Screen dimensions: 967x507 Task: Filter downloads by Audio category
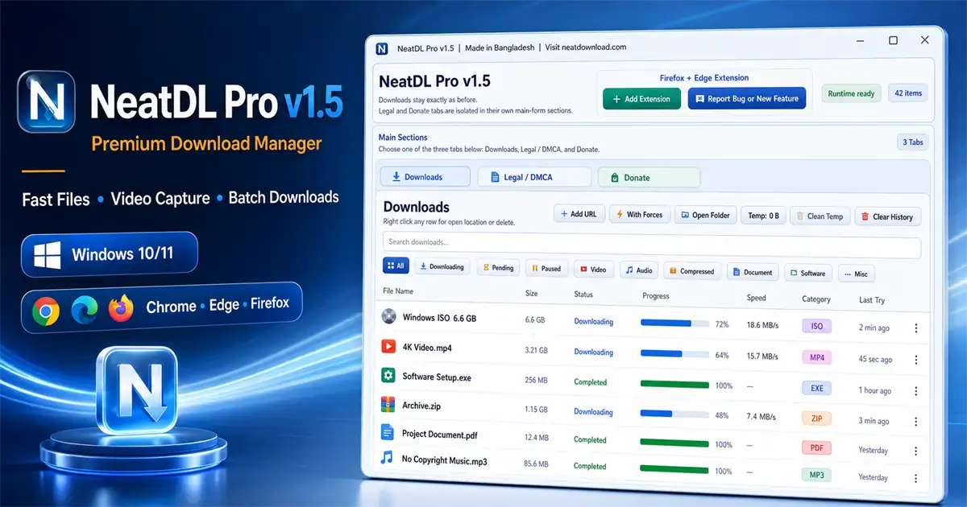(x=639, y=270)
